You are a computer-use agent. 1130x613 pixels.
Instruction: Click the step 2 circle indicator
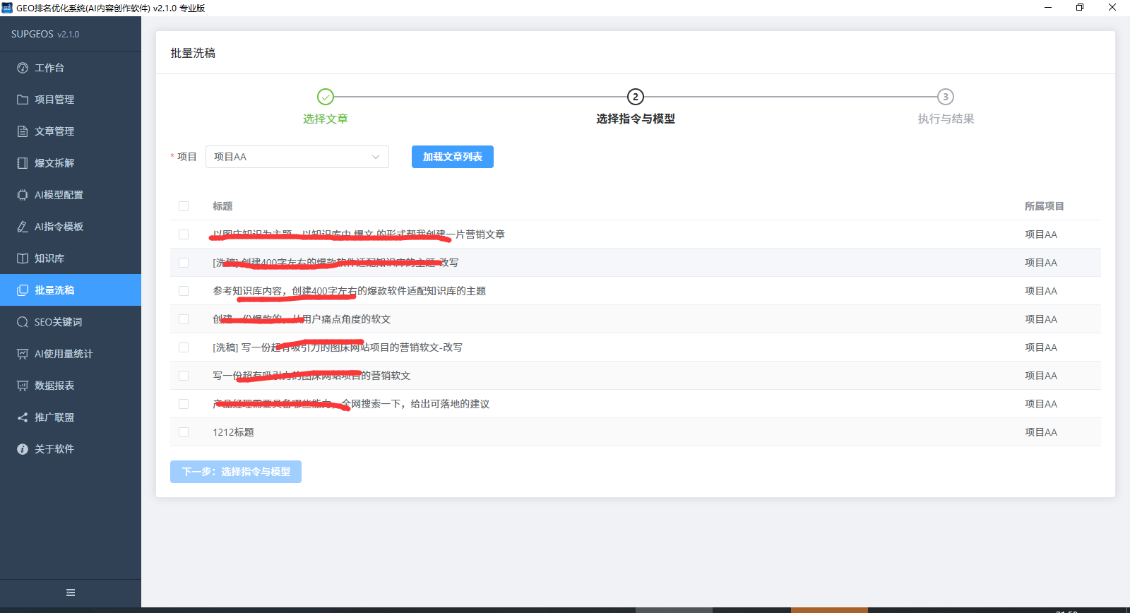[x=636, y=97]
